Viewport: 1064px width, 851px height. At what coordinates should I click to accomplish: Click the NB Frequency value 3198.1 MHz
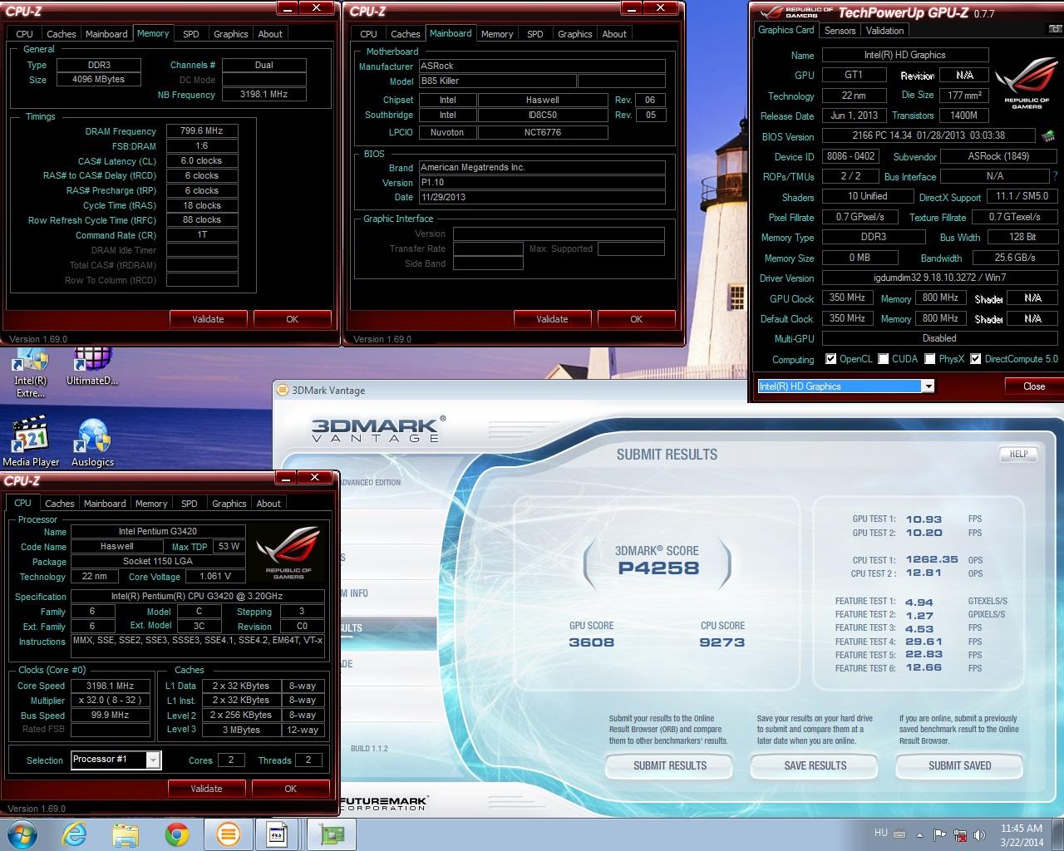[x=264, y=95]
